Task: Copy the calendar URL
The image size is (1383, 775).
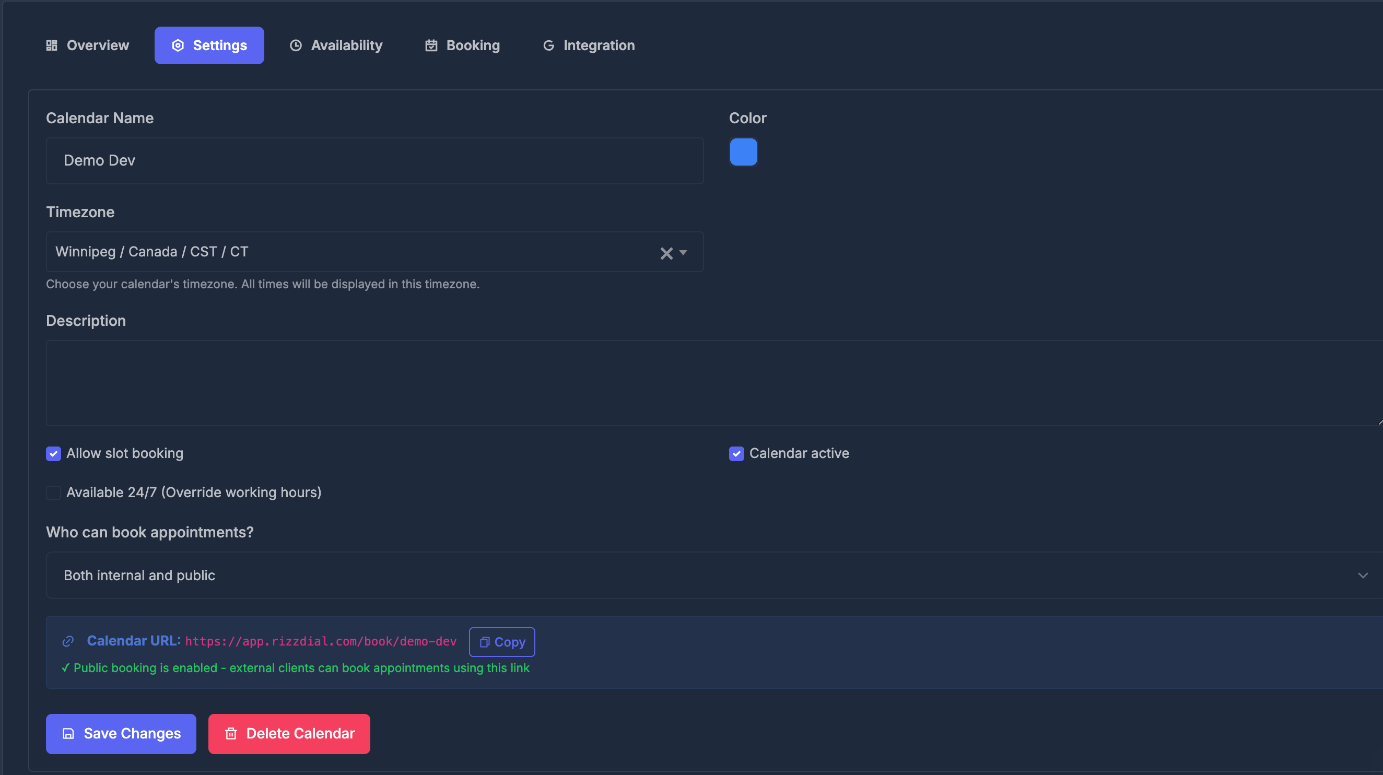Action: [501, 642]
